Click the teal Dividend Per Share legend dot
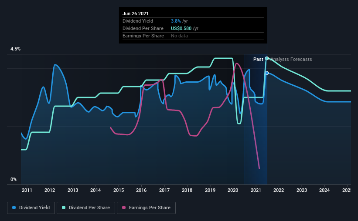 point(64,208)
